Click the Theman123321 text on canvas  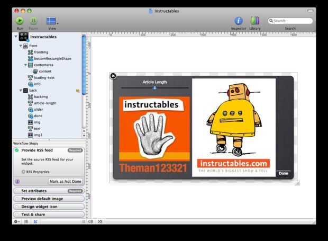153,168
